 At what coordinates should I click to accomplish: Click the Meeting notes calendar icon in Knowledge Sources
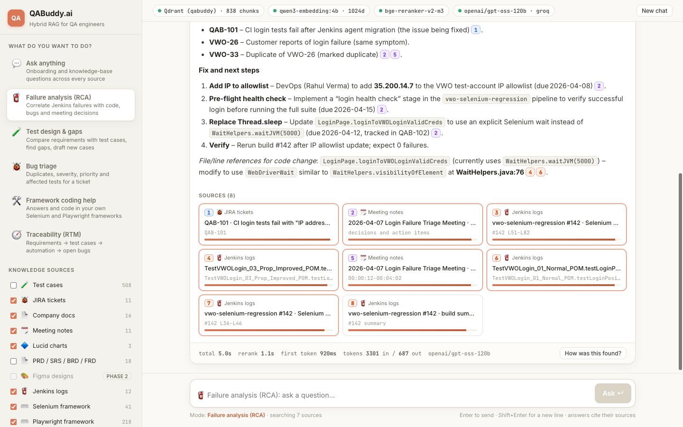coord(25,331)
